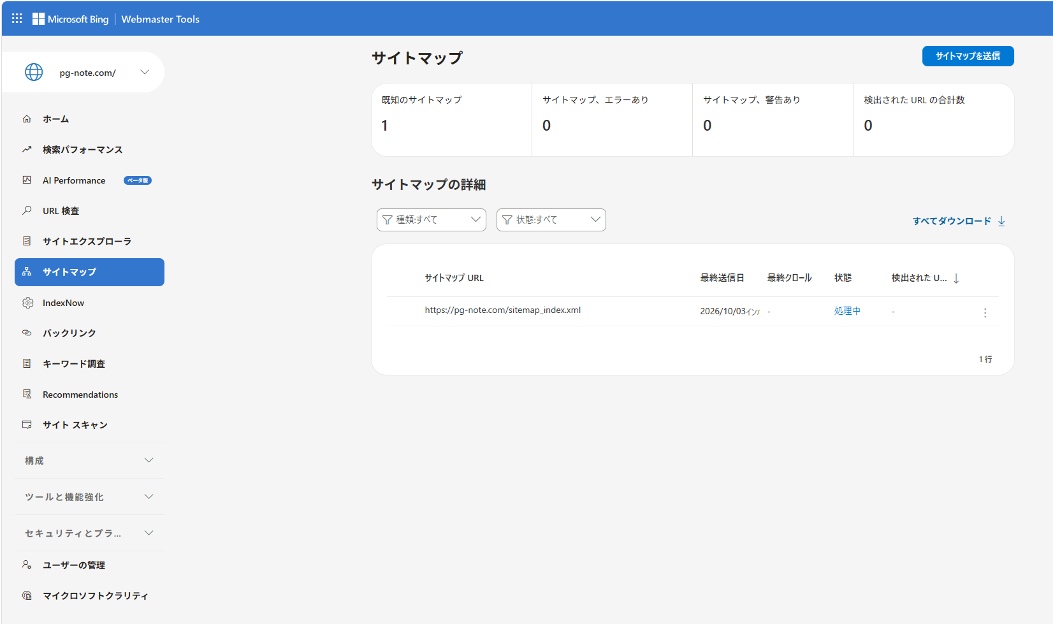Open the バックリンク menu item
This screenshot has width=1053, height=624.
[x=89, y=333]
